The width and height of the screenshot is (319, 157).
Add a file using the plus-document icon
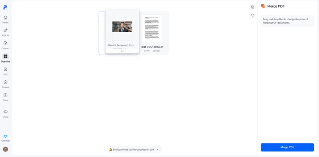tap(252, 7)
